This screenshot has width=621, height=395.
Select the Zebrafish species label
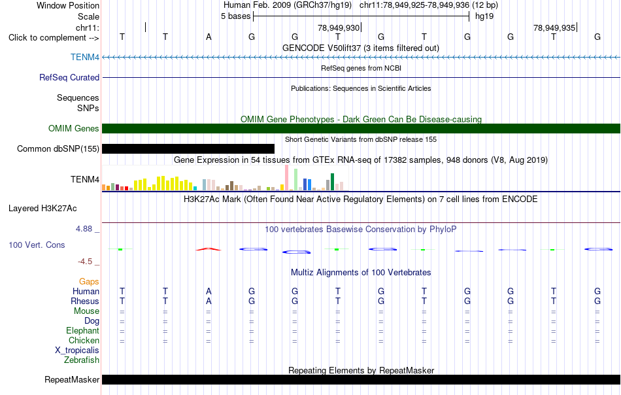82,360
